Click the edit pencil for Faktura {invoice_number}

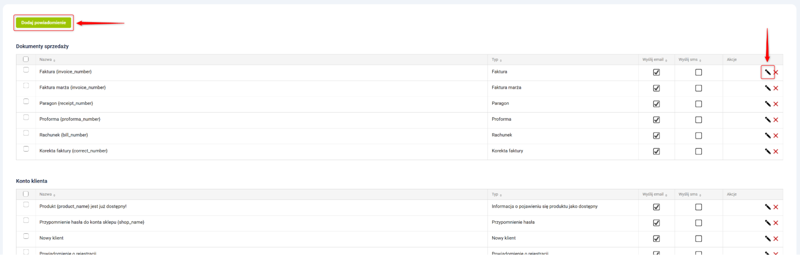[x=767, y=72]
